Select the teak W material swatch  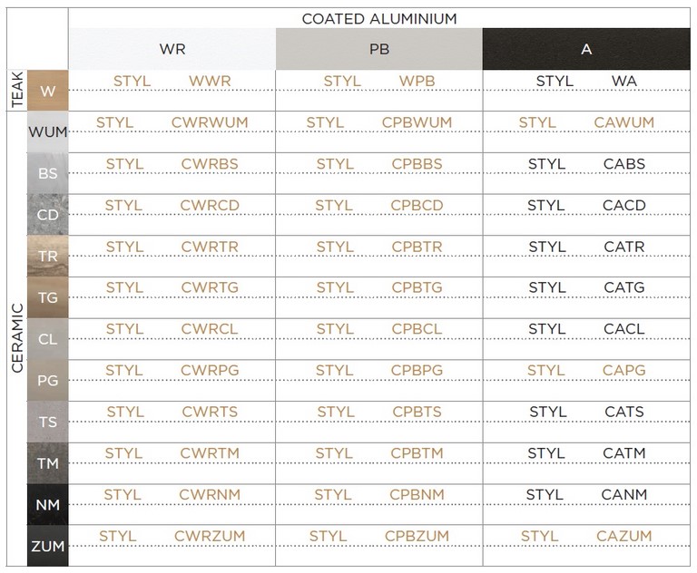pos(47,91)
